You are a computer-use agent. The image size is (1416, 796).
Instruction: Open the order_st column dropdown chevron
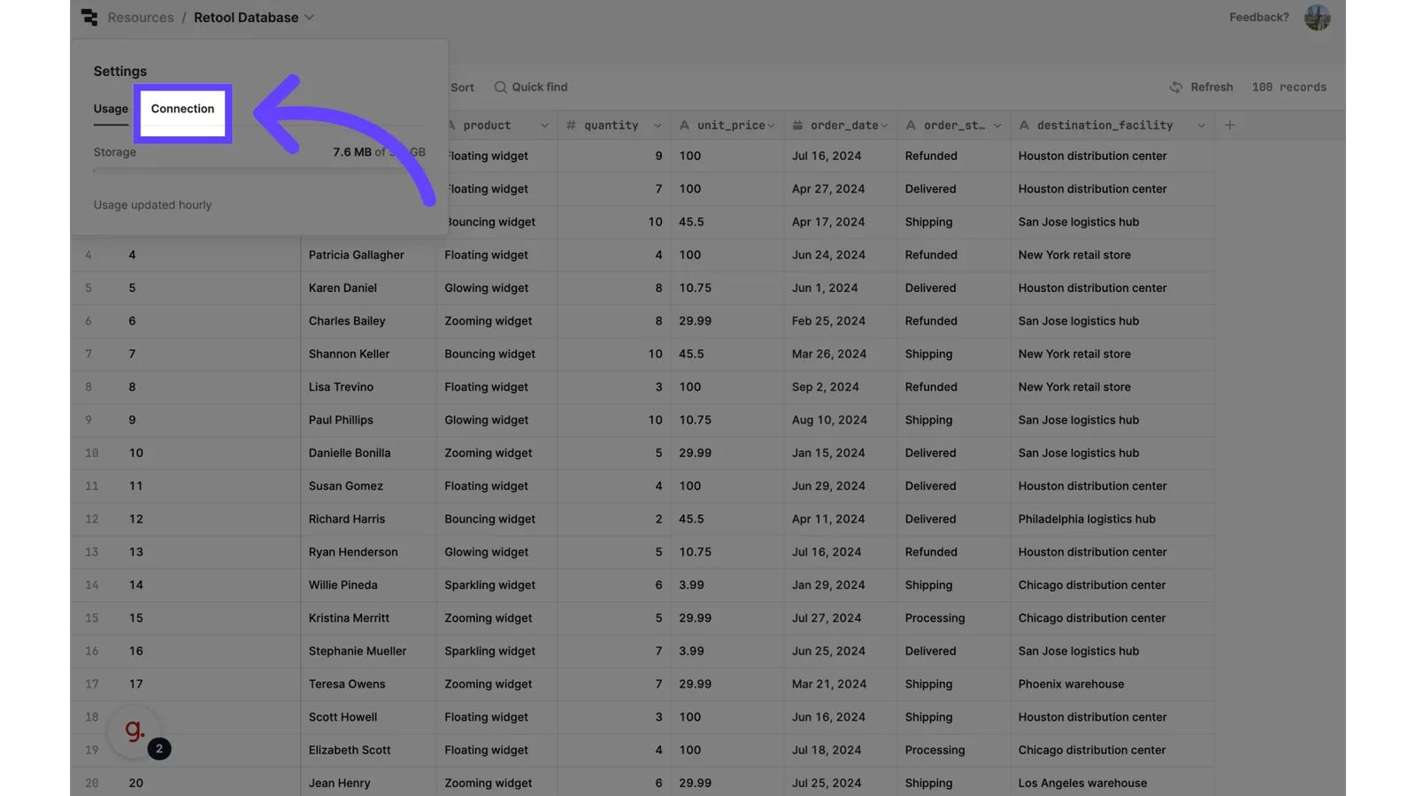pos(997,126)
